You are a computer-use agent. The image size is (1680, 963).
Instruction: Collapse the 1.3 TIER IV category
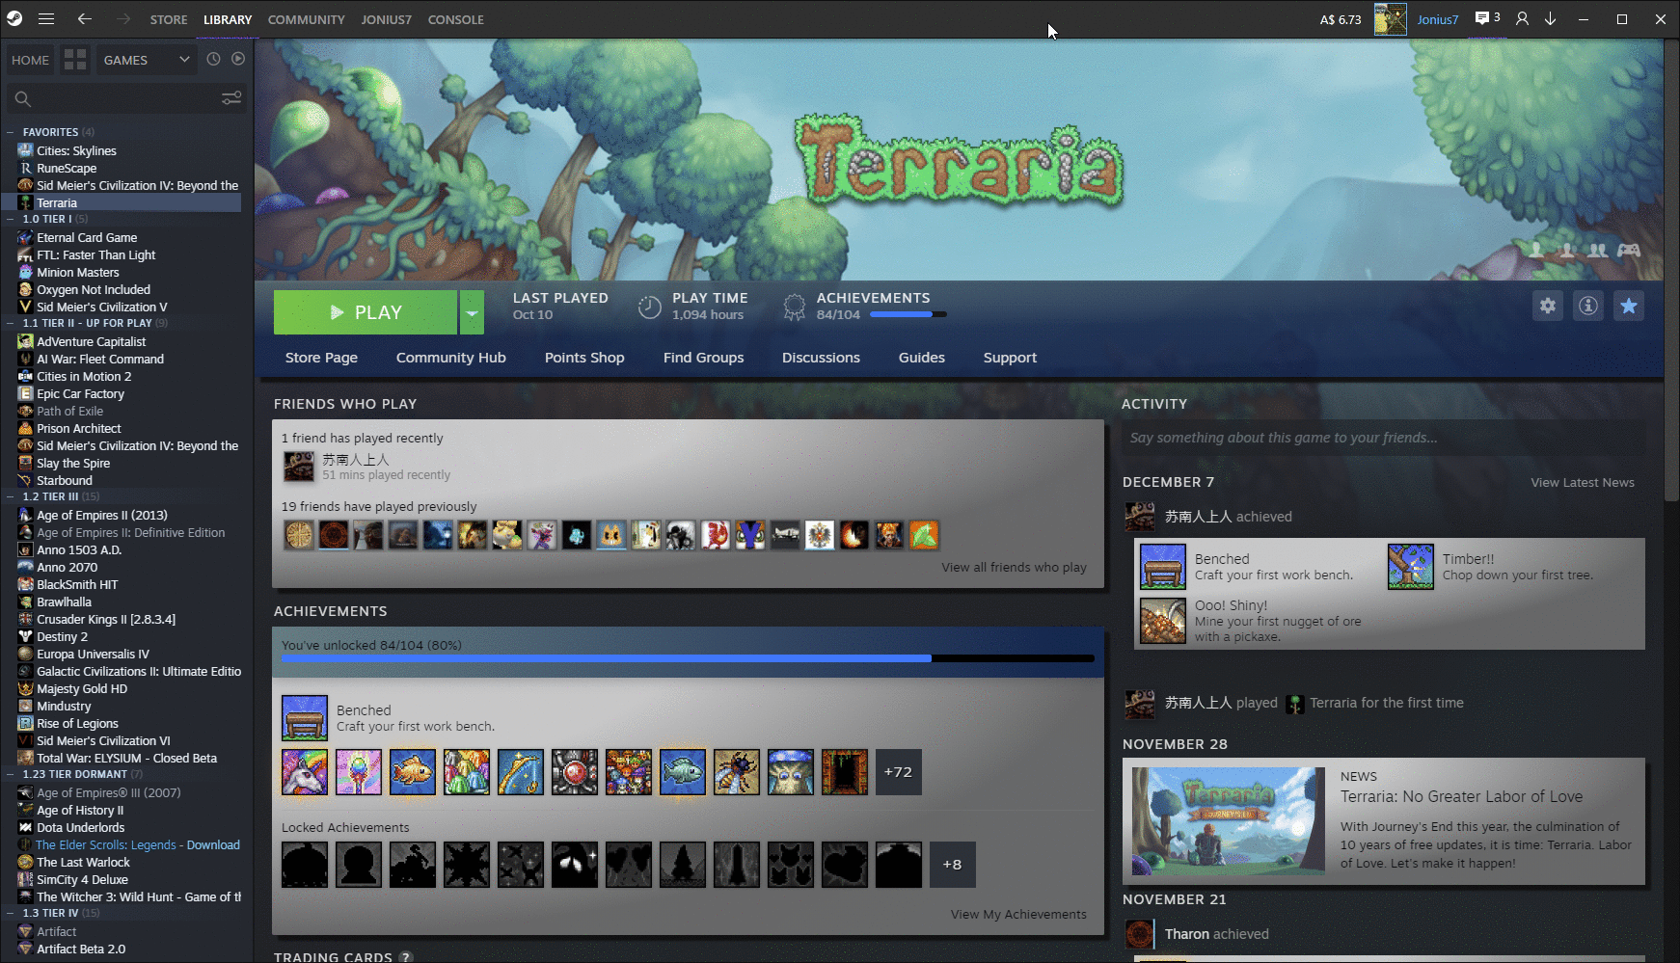pyautogui.click(x=11, y=913)
